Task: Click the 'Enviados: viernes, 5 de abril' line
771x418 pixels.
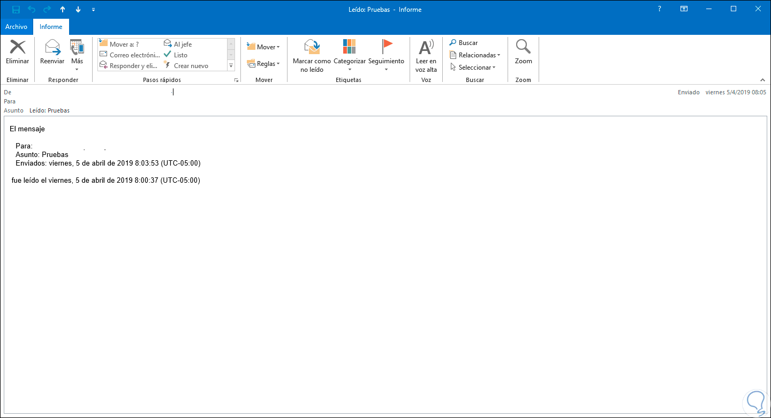Action: (108, 163)
